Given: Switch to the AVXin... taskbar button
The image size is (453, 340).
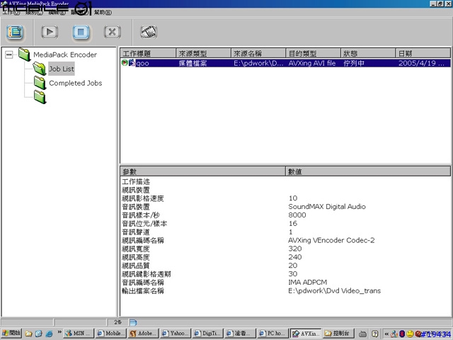Looking at the screenshot, I should [306, 334].
